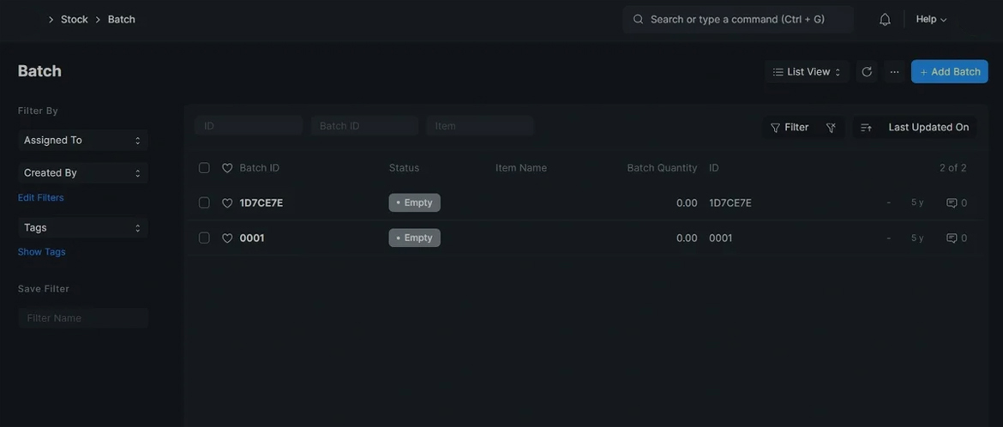Toggle sort order direction icon

coord(866,128)
